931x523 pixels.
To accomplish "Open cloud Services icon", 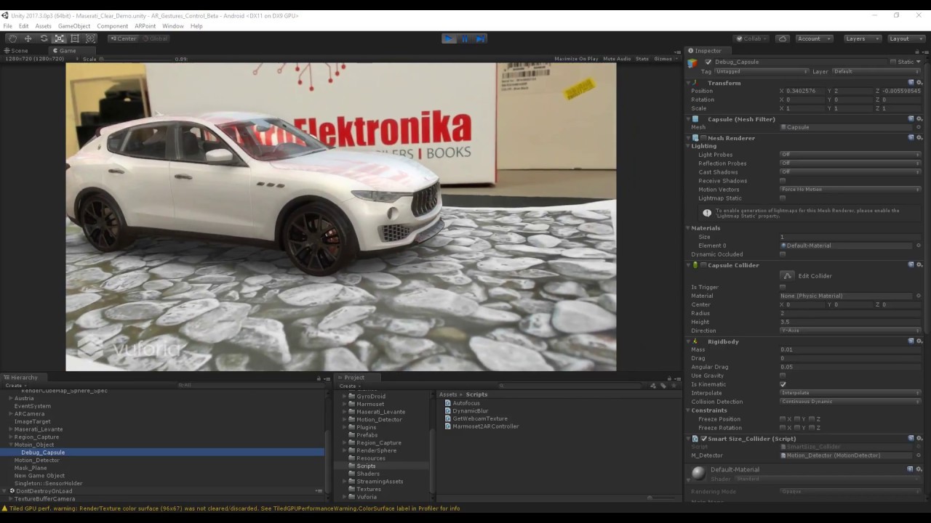I will click(783, 38).
